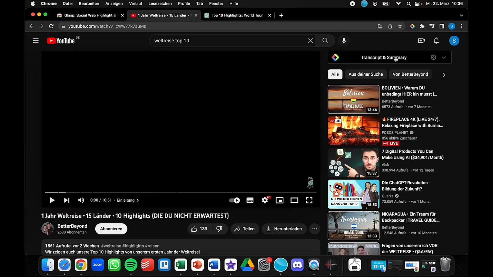Open the player settings gear
Screen dimensions: 493x277
(x=265, y=200)
